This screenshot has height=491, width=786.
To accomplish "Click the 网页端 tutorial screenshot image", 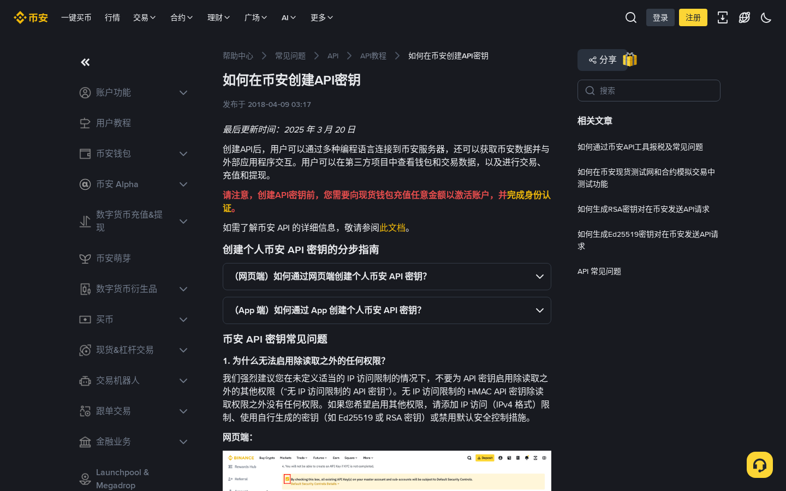I will coord(387,471).
